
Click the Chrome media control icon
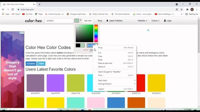[177, 4]
